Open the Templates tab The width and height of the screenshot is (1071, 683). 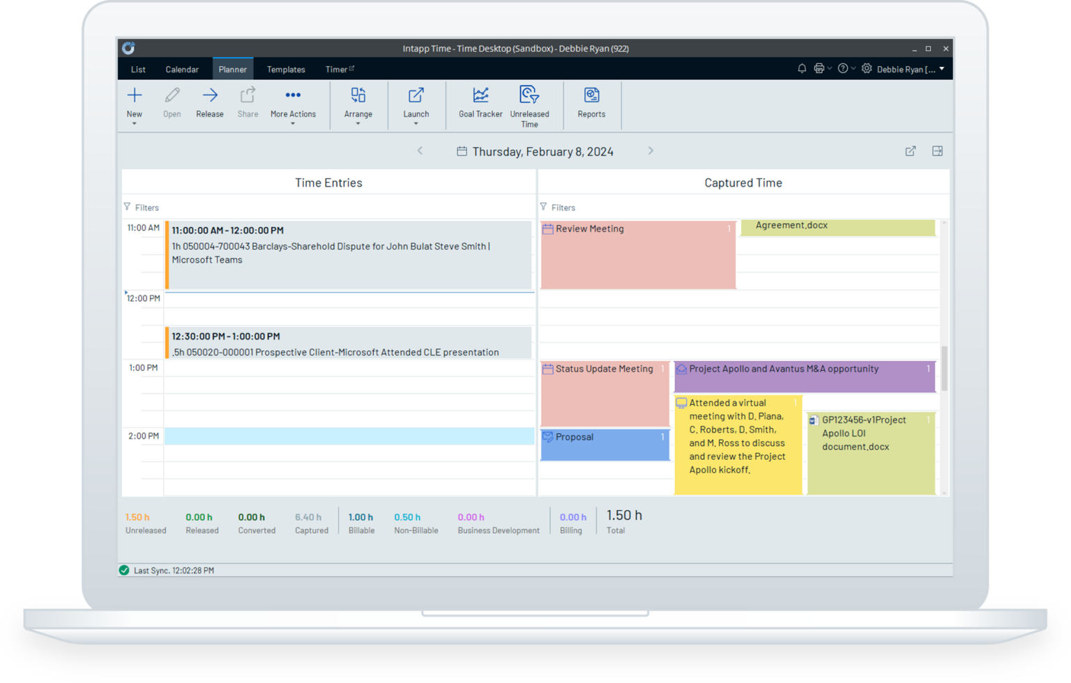point(286,69)
